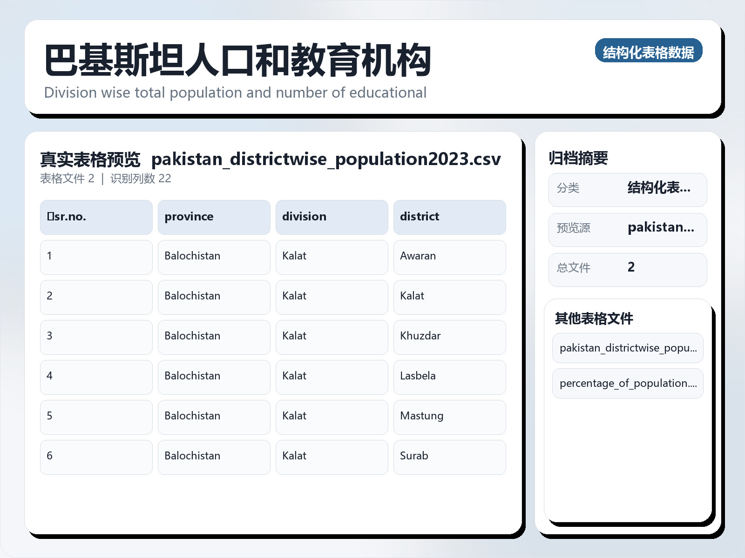Click the 分类 field showing 结构化表...
This screenshot has width=745, height=558.
click(x=628, y=189)
